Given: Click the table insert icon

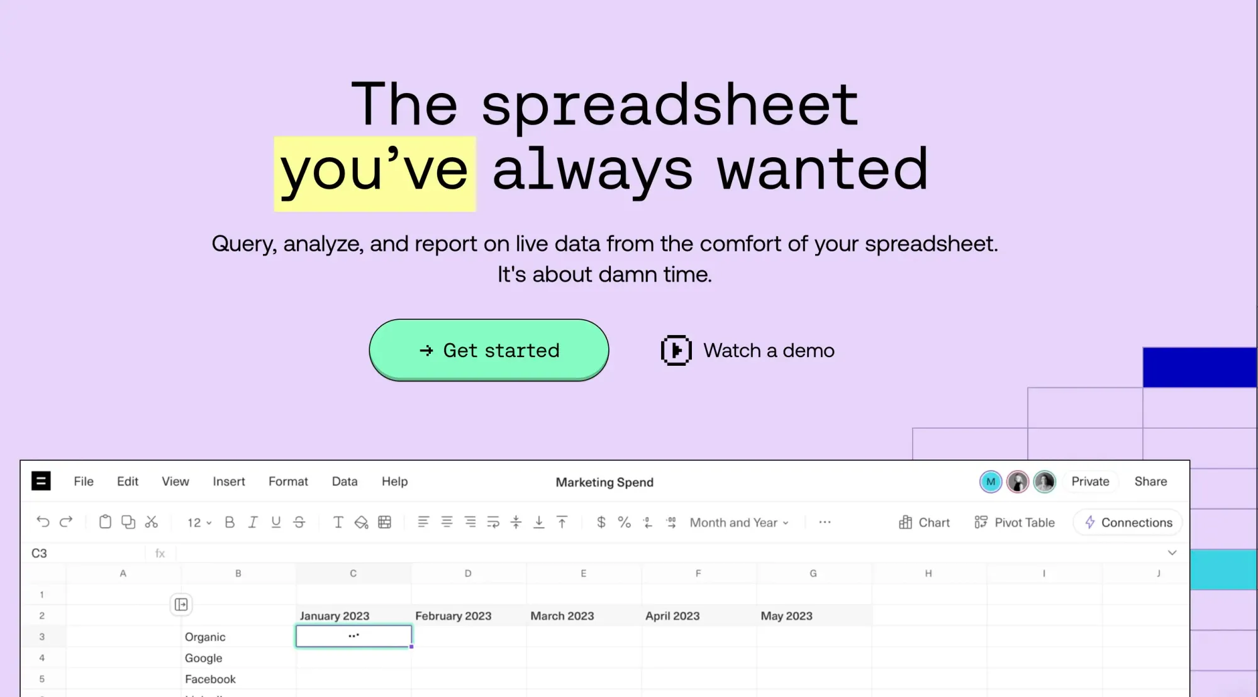Looking at the screenshot, I should tap(385, 522).
